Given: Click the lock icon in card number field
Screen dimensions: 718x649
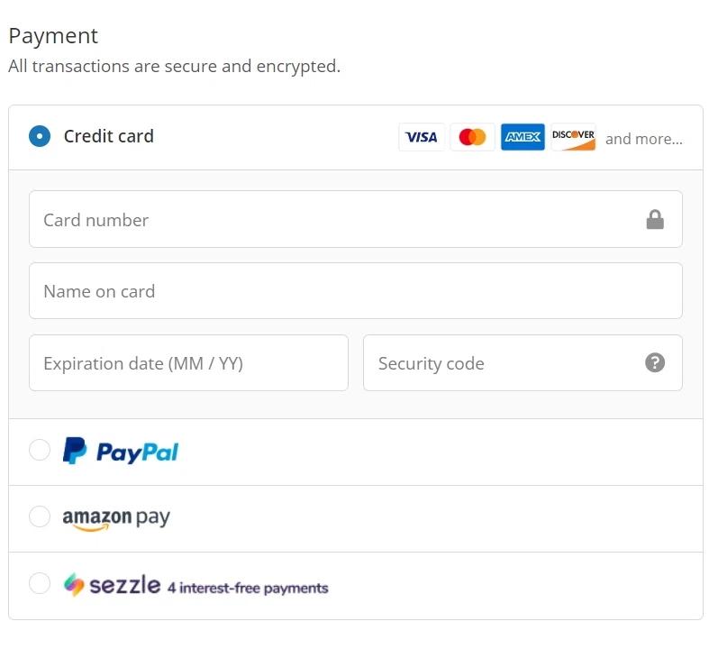Looking at the screenshot, I should pos(655,219).
